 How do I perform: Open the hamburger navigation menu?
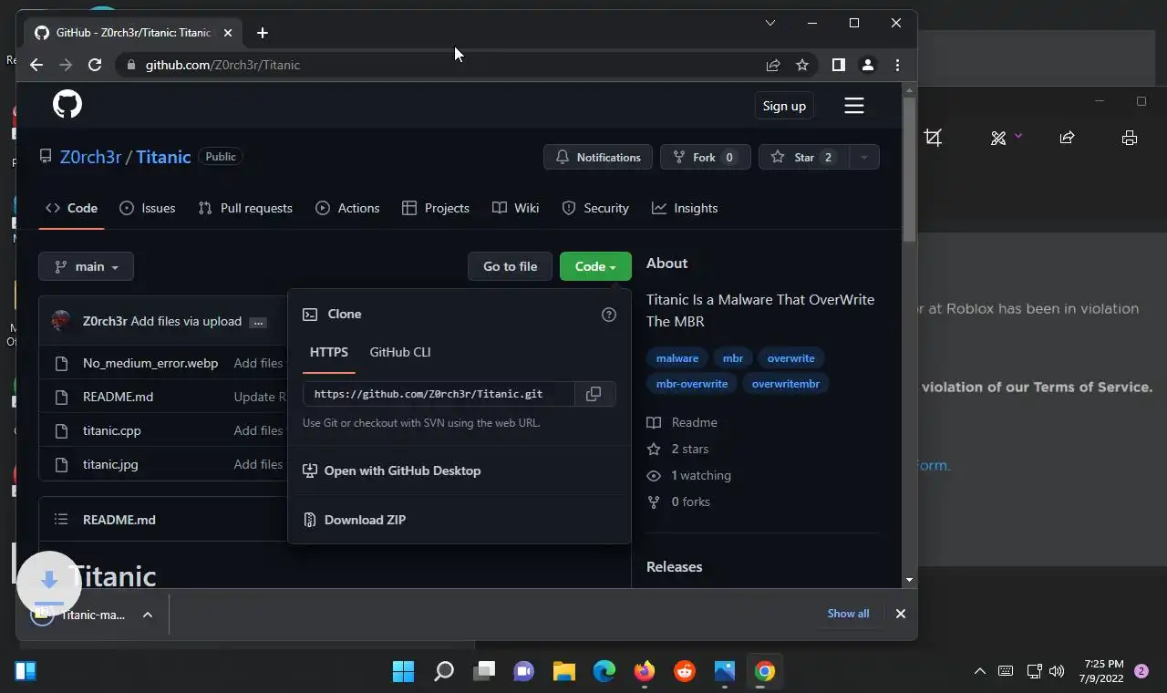click(x=854, y=106)
